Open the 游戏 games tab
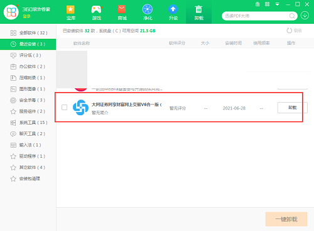 pos(97,13)
